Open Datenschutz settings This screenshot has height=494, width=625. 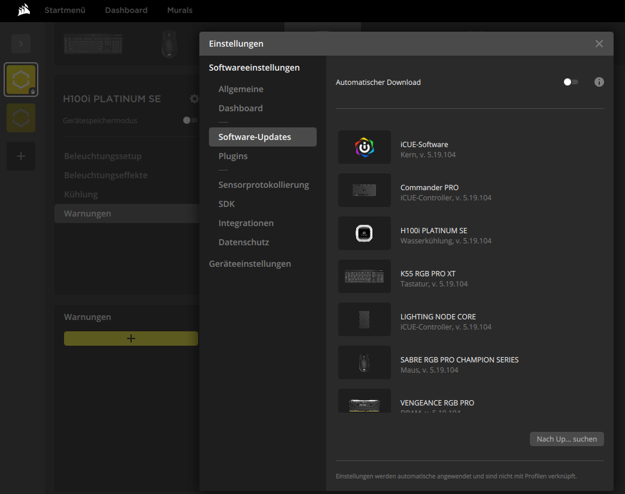(244, 242)
